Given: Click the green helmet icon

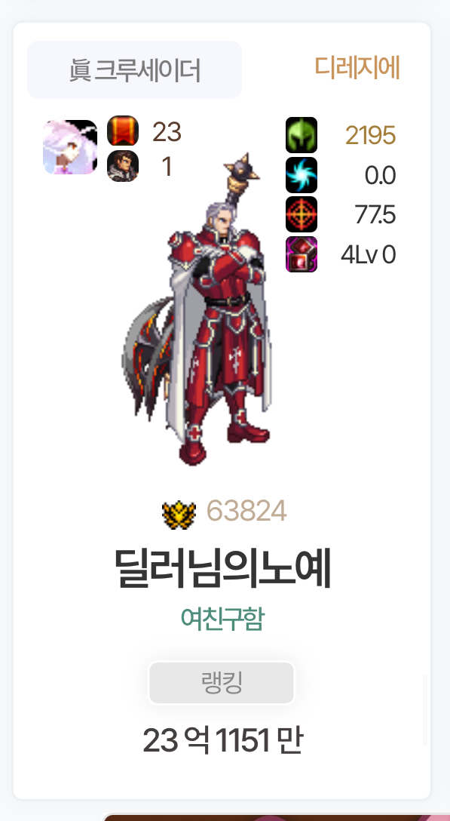Looking at the screenshot, I should (302, 135).
